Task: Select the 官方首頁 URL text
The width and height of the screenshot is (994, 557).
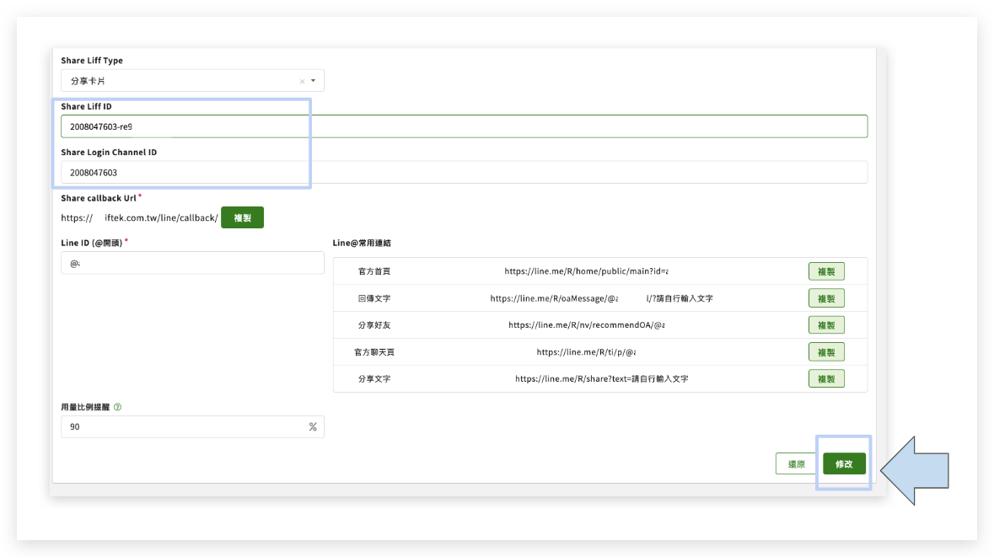Action: pyautogui.click(x=586, y=271)
